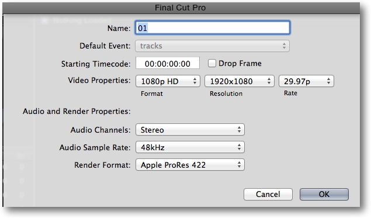371x218 pixels.
Task: Click the Audio and Render Properties label
Action: coord(77,111)
